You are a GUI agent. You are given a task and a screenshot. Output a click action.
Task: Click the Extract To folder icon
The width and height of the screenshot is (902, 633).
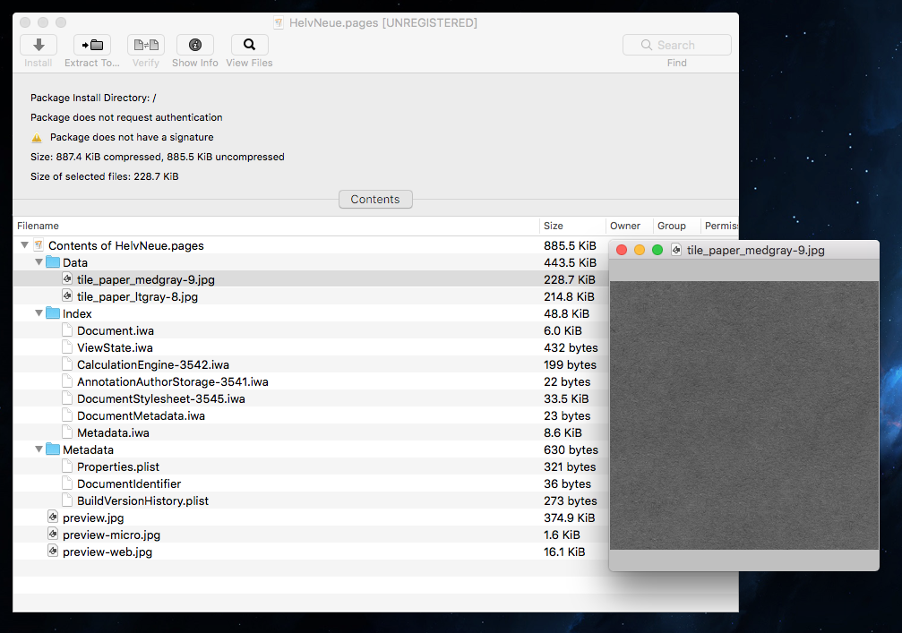coord(92,45)
